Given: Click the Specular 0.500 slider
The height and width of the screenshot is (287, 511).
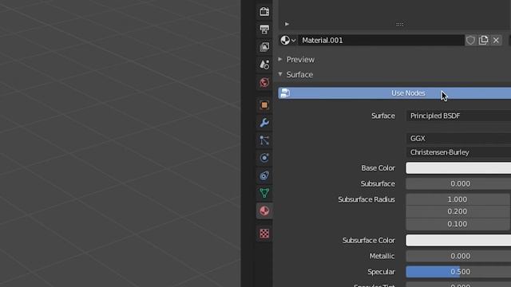Looking at the screenshot, I should tap(458, 272).
